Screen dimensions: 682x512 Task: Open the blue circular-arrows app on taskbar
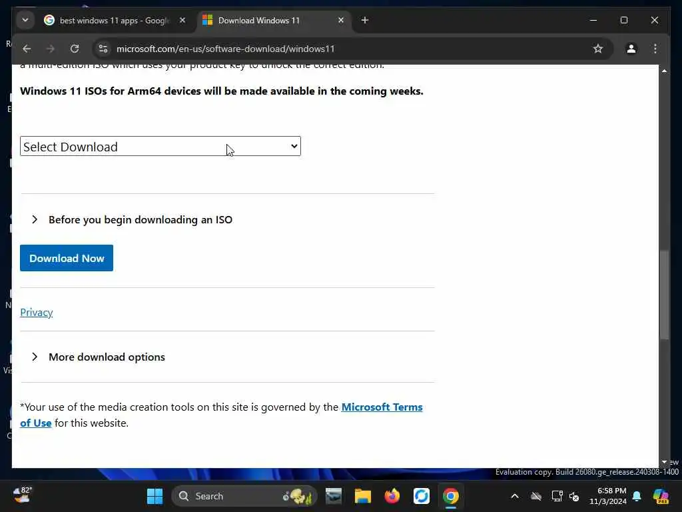(x=421, y=496)
